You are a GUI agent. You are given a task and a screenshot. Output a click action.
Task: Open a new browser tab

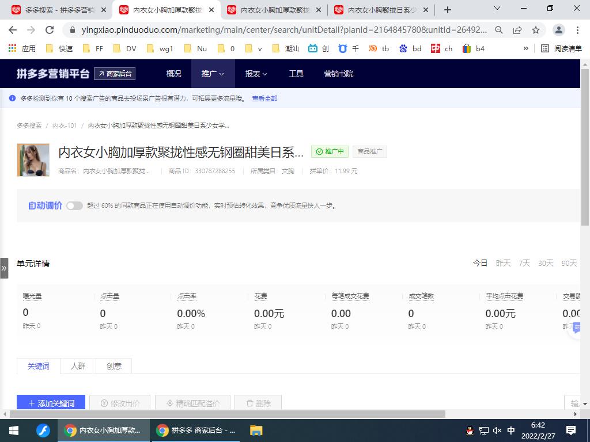[x=447, y=10]
